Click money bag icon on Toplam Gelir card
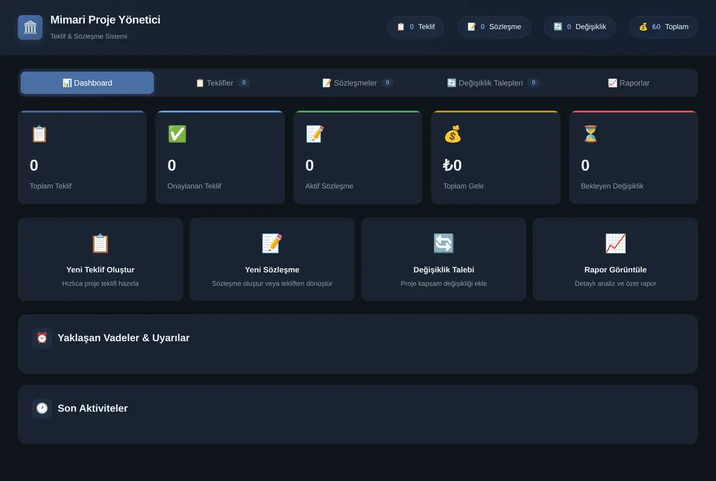This screenshot has height=481, width=716. 453,134
